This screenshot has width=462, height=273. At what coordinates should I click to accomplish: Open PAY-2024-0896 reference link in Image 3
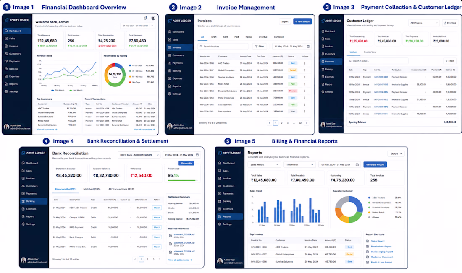[x=381, y=77]
